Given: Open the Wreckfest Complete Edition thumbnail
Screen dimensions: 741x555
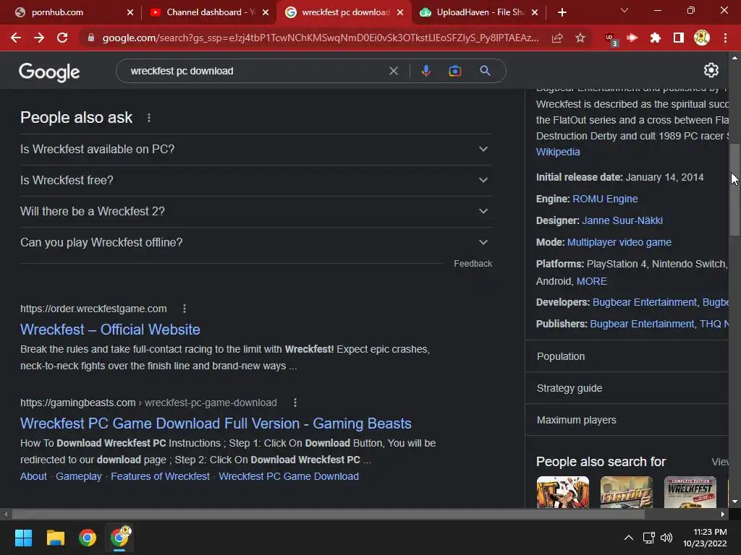Looking at the screenshot, I should coord(690,492).
